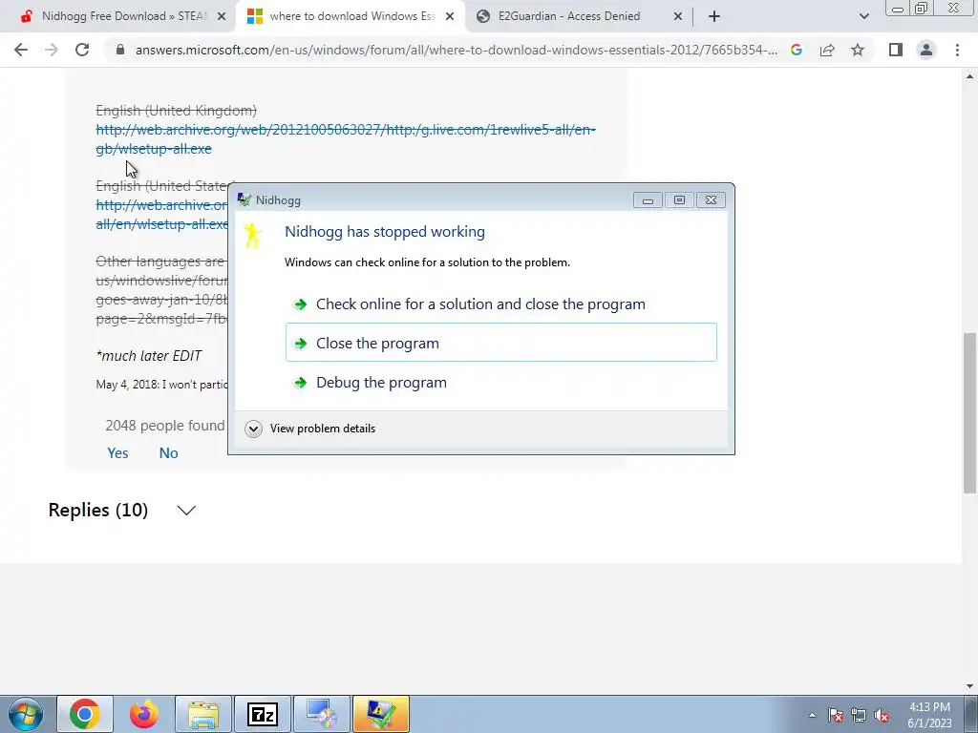Image resolution: width=978 pixels, height=733 pixels.
Task: Go back in Chrome browser
Action: [x=21, y=50]
